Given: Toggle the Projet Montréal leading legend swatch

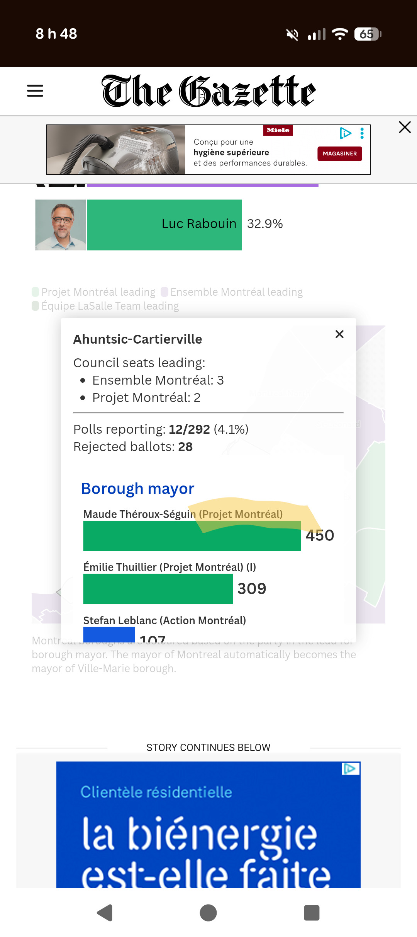Looking at the screenshot, I should (x=36, y=291).
